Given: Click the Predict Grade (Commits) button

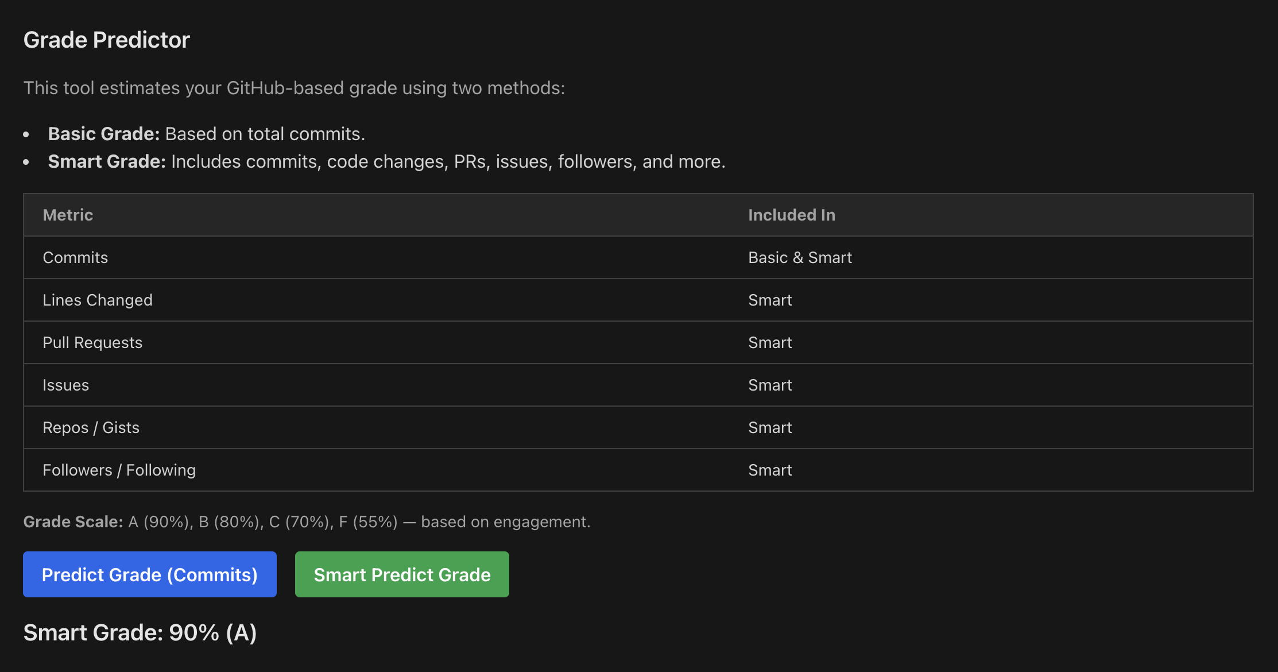Looking at the screenshot, I should [x=150, y=574].
